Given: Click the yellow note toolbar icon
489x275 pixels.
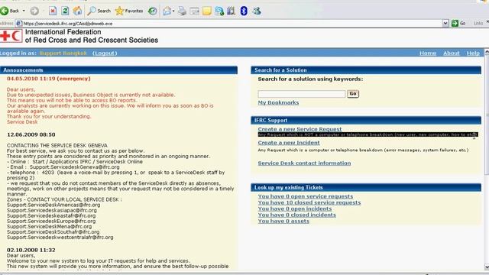Looking at the screenshot, I should point(207,11).
